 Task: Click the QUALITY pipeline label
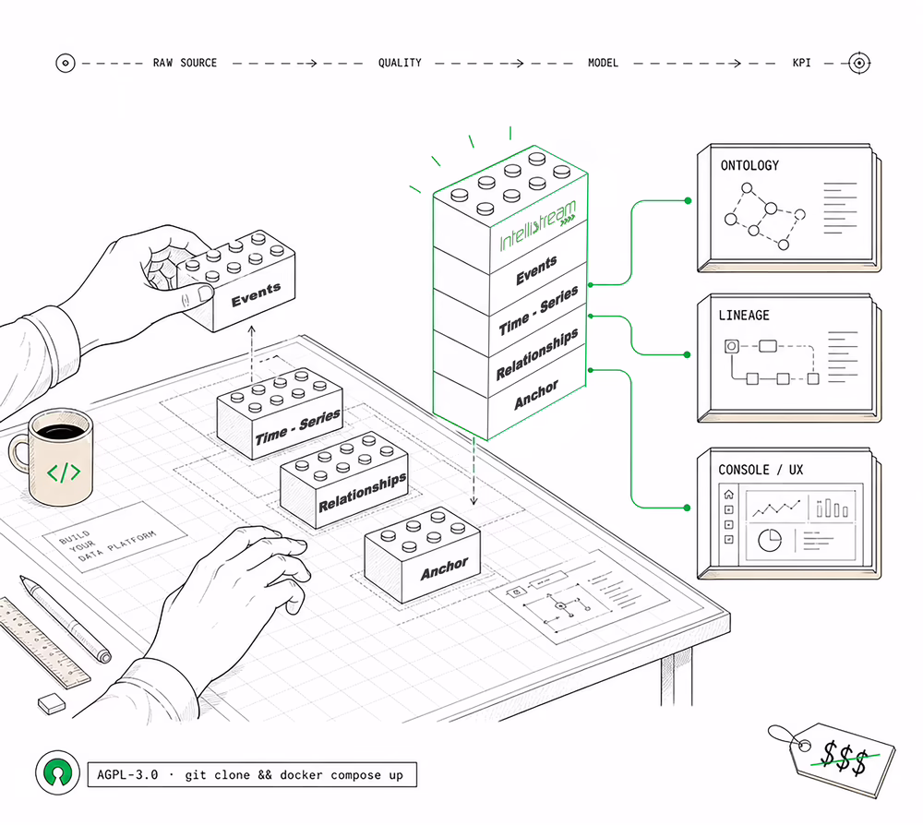pos(400,63)
